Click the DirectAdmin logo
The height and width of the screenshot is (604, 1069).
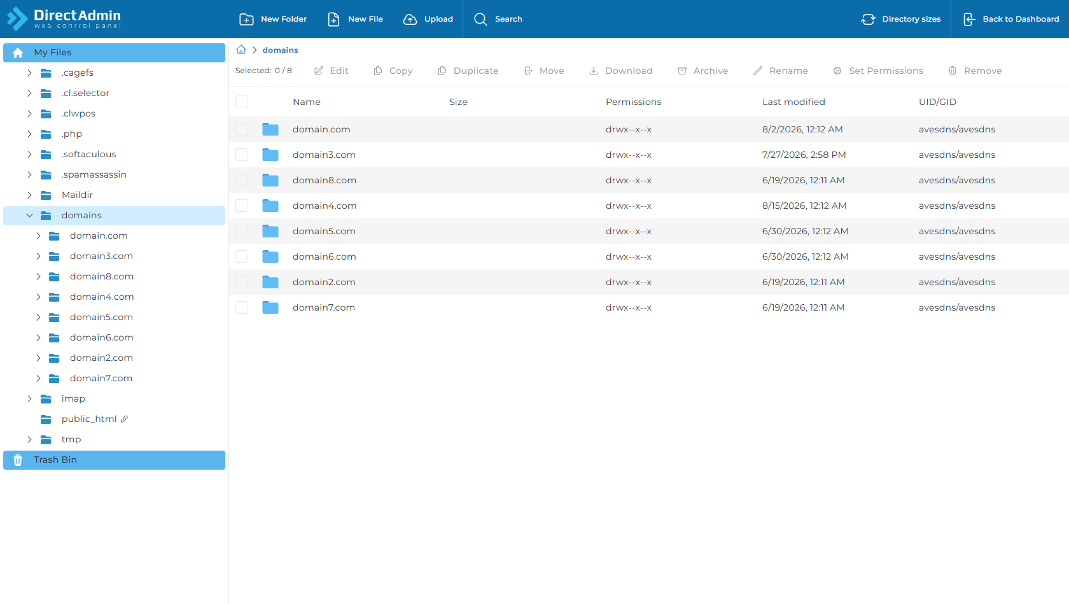pyautogui.click(x=64, y=18)
